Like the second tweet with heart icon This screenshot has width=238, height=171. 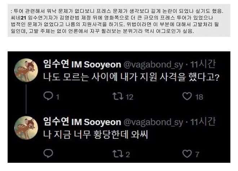point(187,154)
